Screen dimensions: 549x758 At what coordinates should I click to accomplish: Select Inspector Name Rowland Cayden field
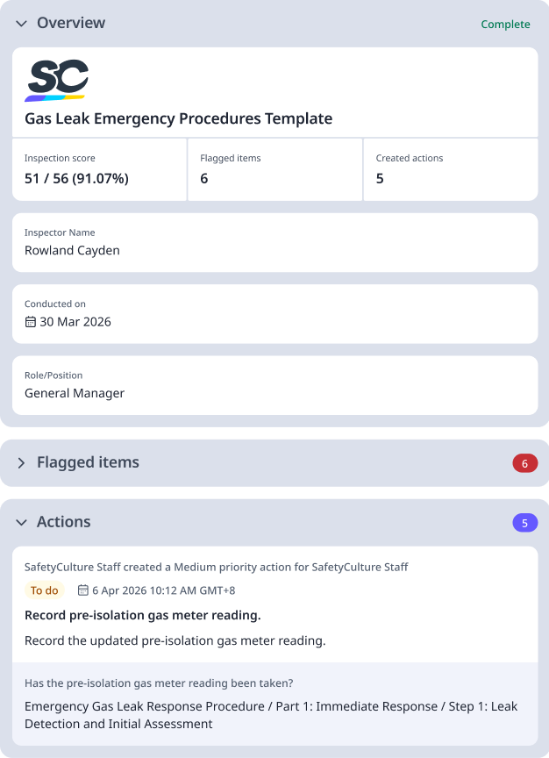tap(274, 242)
